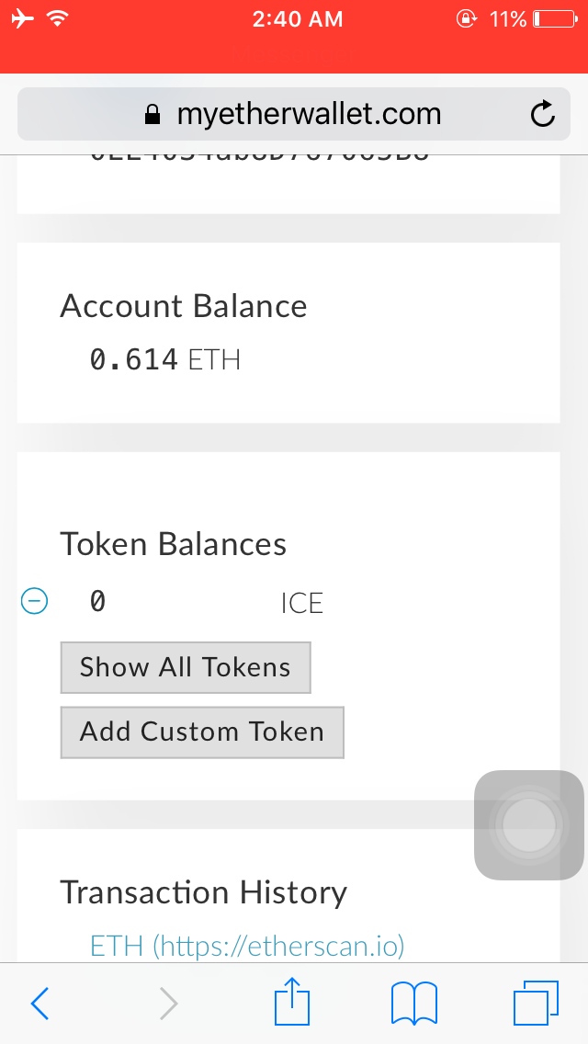This screenshot has width=588, height=1044.
Task: Go back to the previous page
Action: click(x=40, y=1004)
